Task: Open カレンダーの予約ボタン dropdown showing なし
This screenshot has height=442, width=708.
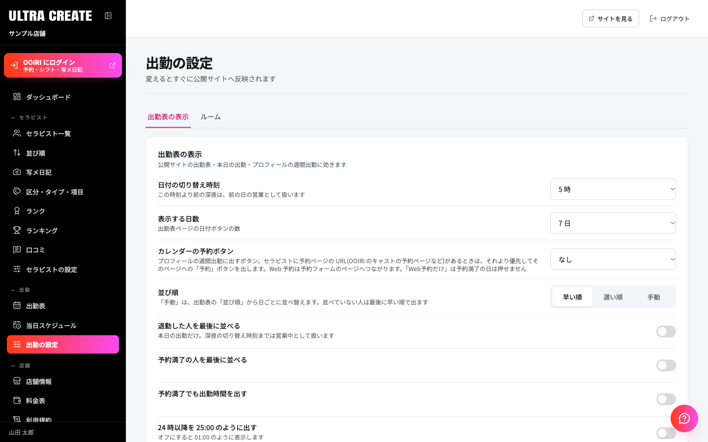Action: (x=613, y=259)
